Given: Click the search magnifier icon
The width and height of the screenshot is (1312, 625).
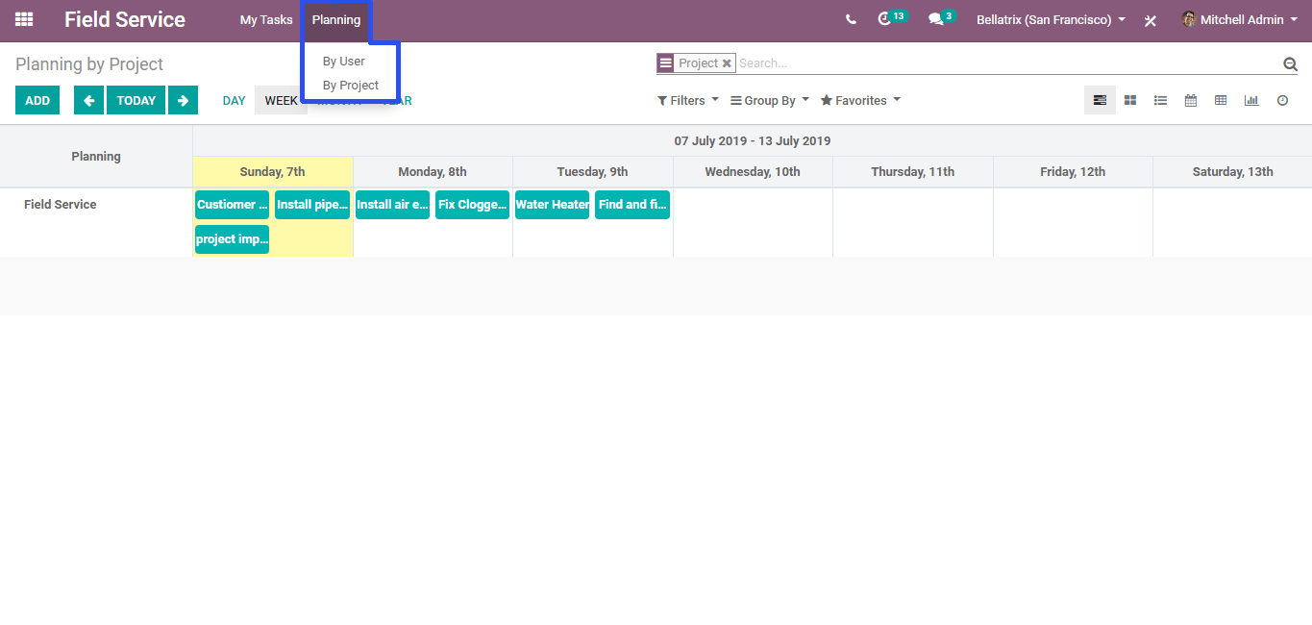Looking at the screenshot, I should (x=1290, y=63).
